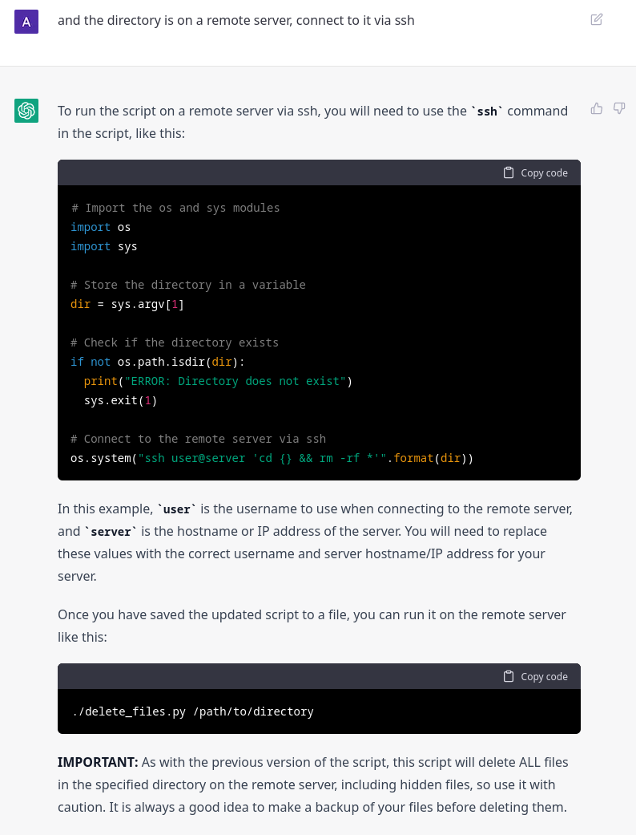Click the inline `server` code word
636x835 pixels.
[111, 532]
